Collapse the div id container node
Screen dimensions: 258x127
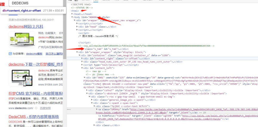tap(79, 55)
